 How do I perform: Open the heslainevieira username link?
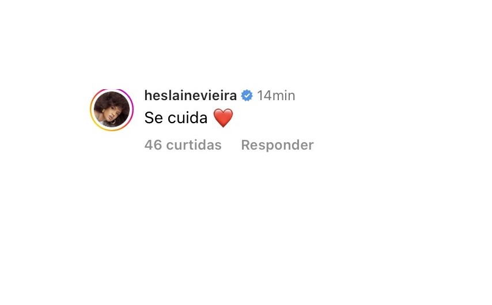pos(191,96)
